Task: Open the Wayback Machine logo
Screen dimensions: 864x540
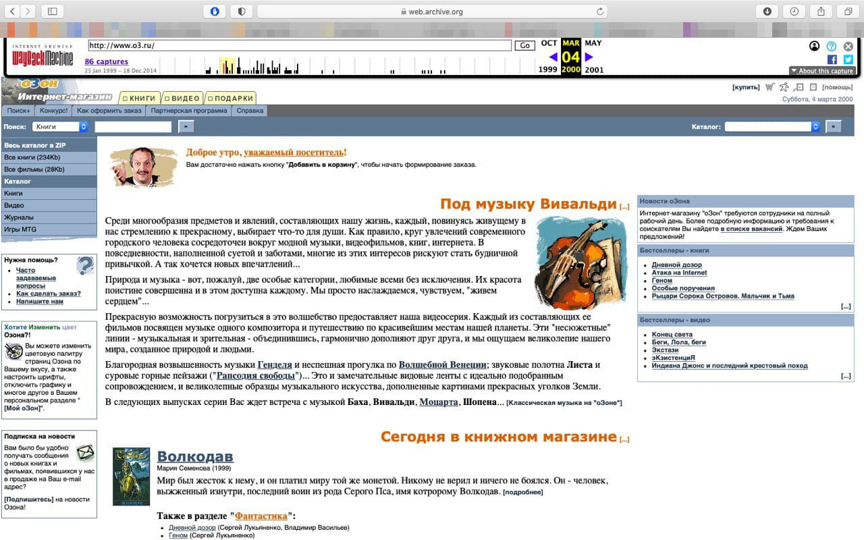Action: pos(43,55)
